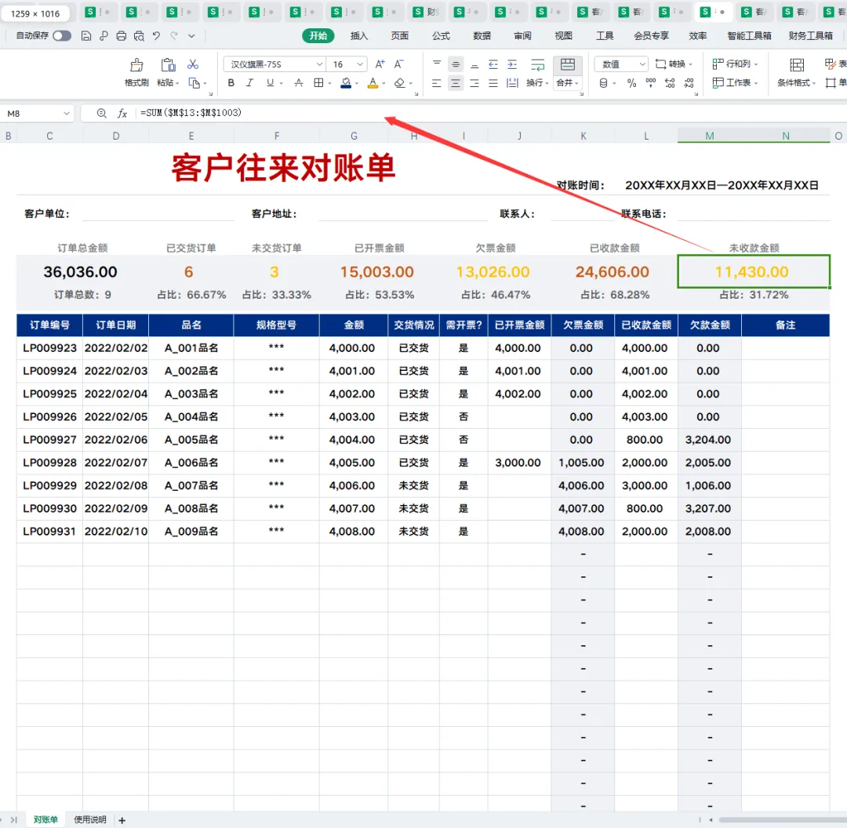Increase indent icon

pos(512,64)
